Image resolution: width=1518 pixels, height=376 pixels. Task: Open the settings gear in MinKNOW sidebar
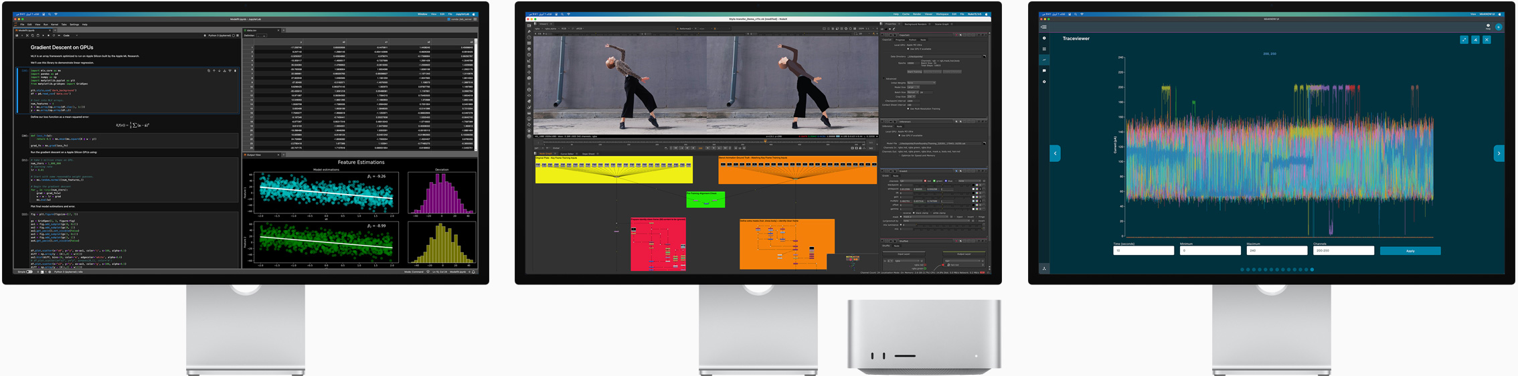[1044, 82]
